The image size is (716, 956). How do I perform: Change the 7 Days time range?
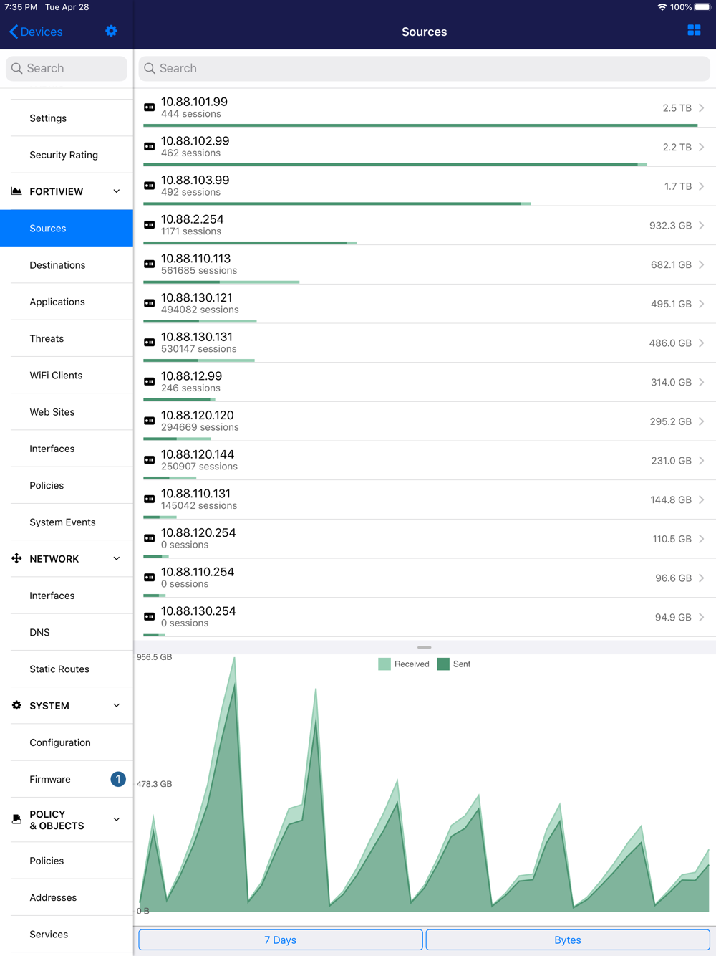[x=280, y=940]
